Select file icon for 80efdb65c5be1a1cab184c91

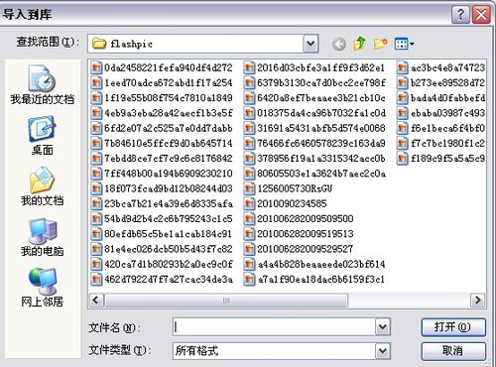pyautogui.click(x=96, y=234)
